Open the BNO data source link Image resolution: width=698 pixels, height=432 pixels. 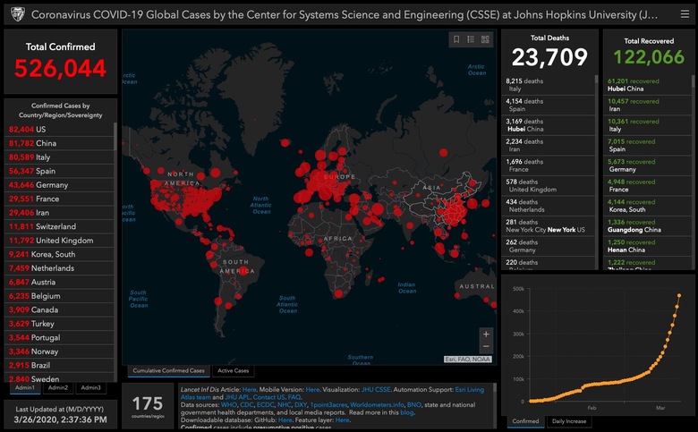(413, 405)
